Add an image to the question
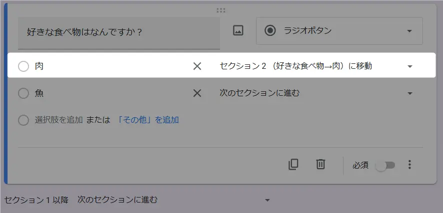This screenshot has width=443, height=213. pyautogui.click(x=238, y=30)
